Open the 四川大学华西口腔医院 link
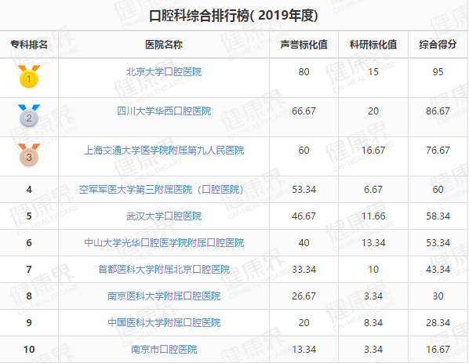Image resolution: width=469 pixels, height=363 pixels. pos(164,111)
